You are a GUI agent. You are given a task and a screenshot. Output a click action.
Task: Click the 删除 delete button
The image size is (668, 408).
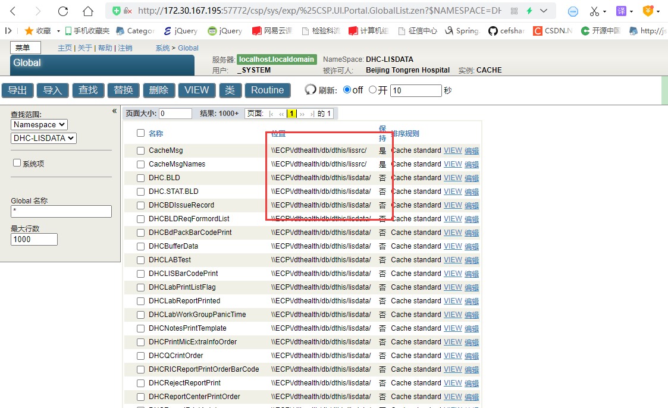[159, 90]
